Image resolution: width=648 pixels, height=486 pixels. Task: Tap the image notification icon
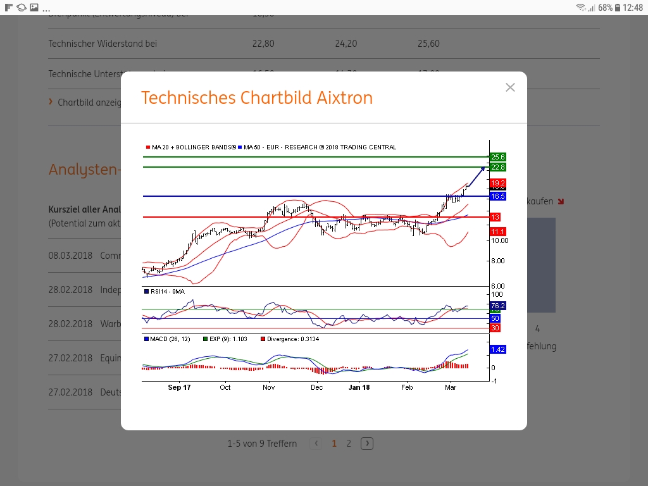coord(34,8)
